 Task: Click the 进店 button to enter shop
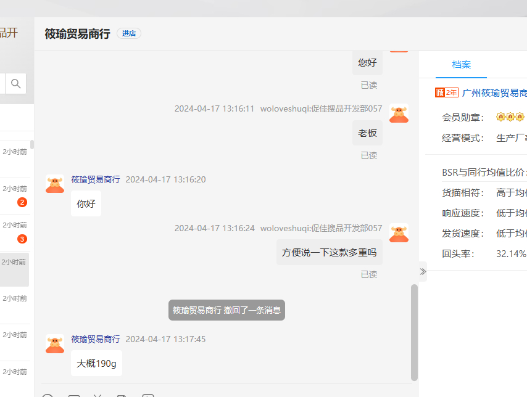pyautogui.click(x=128, y=33)
